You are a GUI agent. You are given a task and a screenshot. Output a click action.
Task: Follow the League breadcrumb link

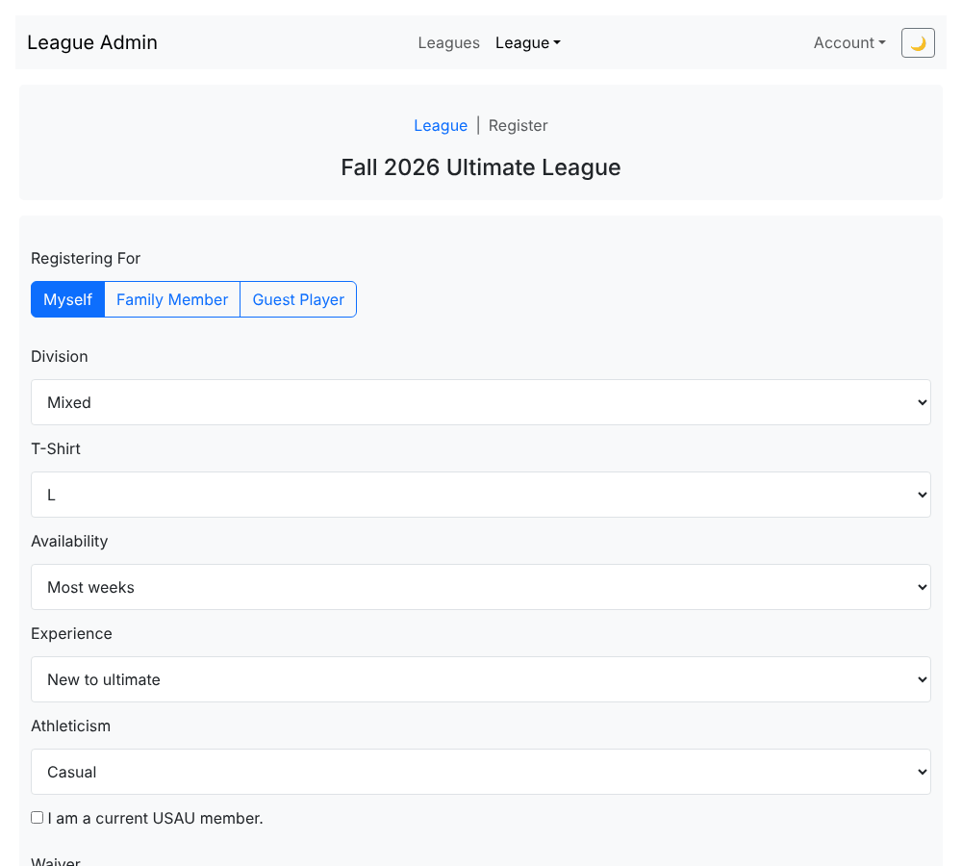click(x=441, y=125)
